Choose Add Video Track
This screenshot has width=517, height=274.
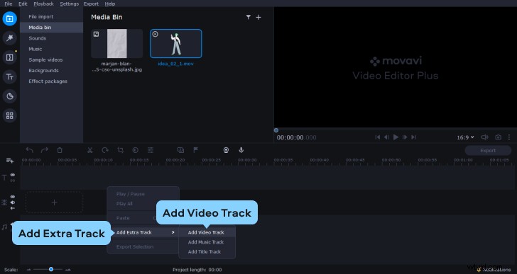click(207, 232)
